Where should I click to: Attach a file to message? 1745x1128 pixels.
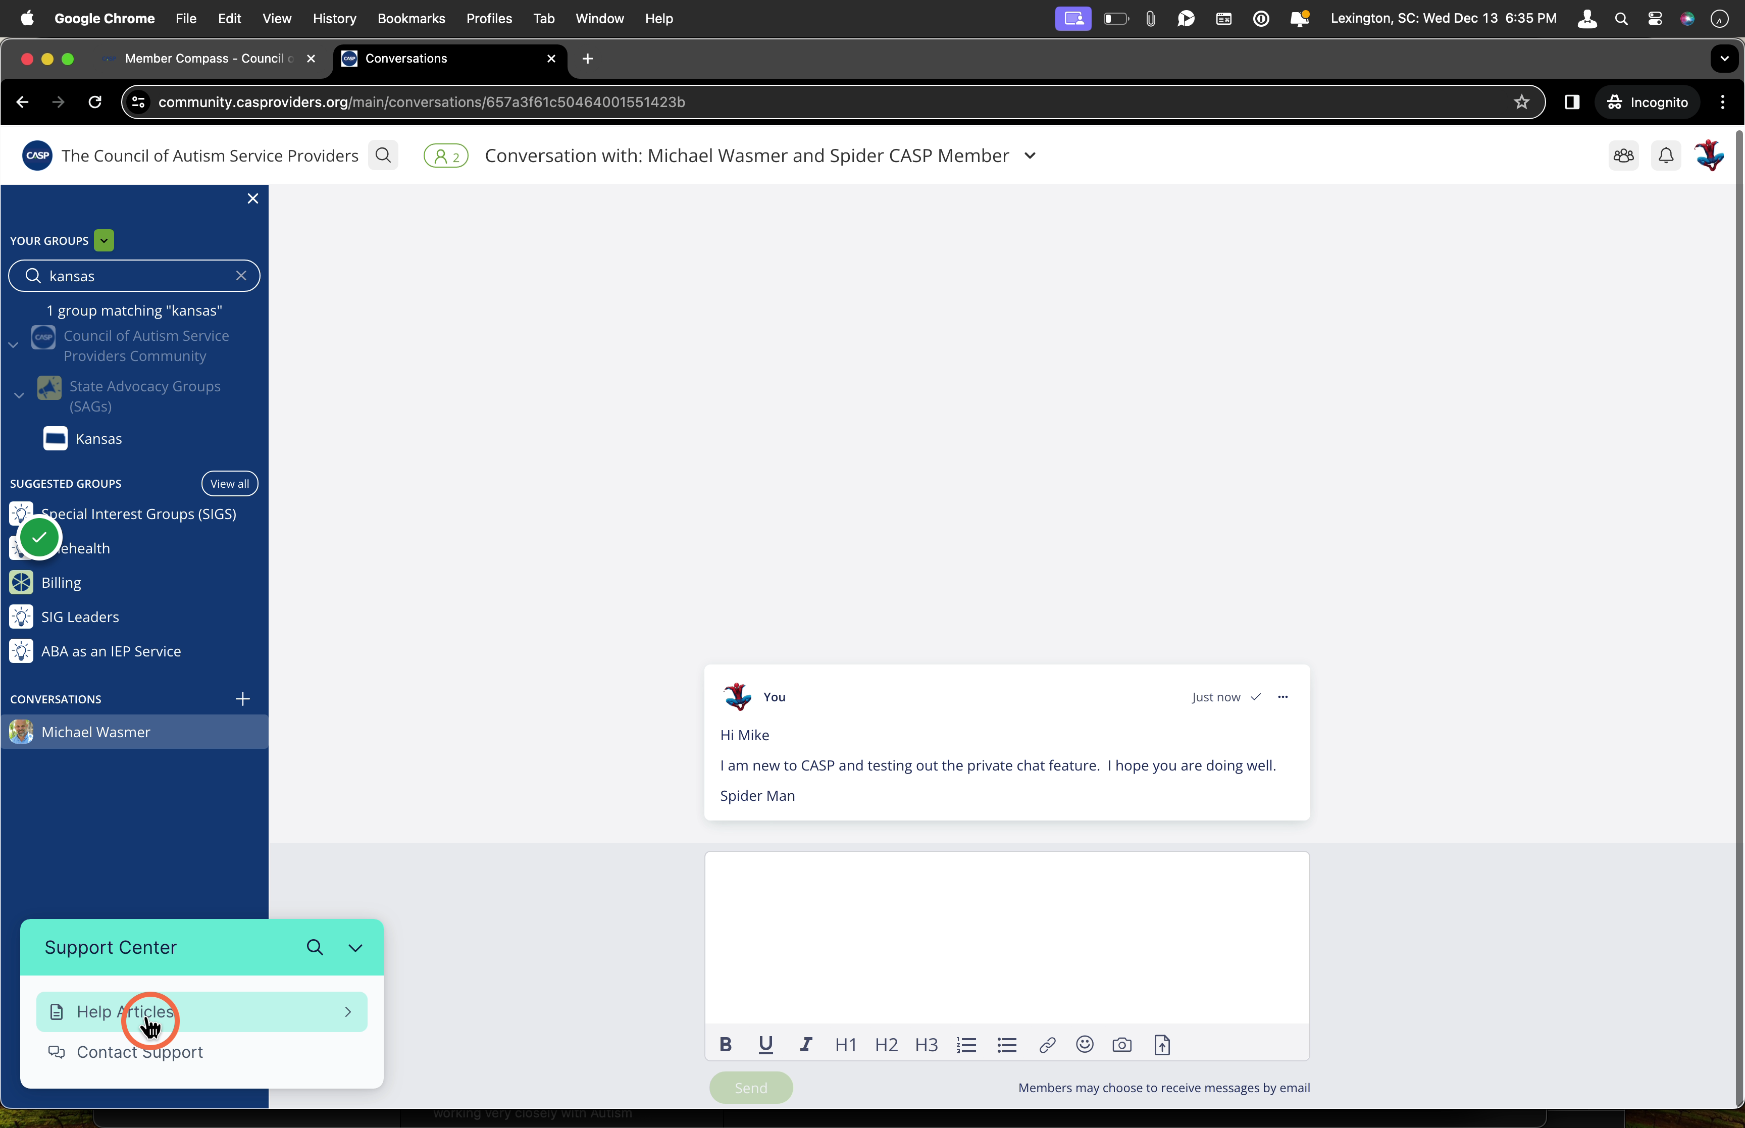tap(1162, 1045)
